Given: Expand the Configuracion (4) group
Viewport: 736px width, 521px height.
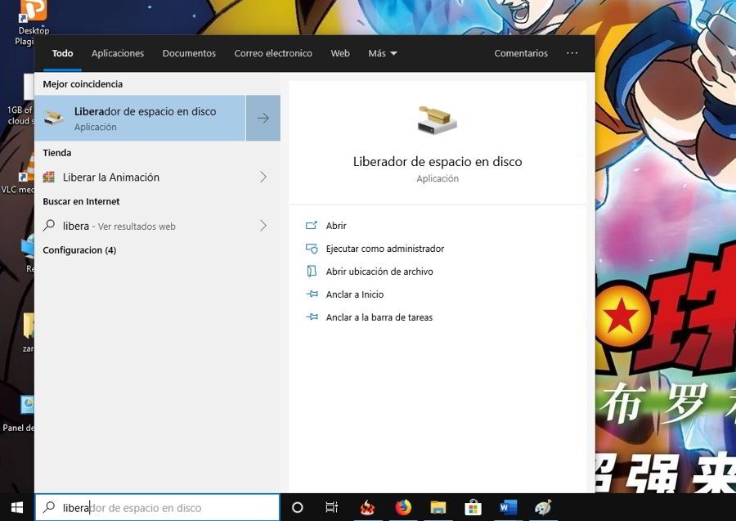Looking at the screenshot, I should tap(79, 250).
